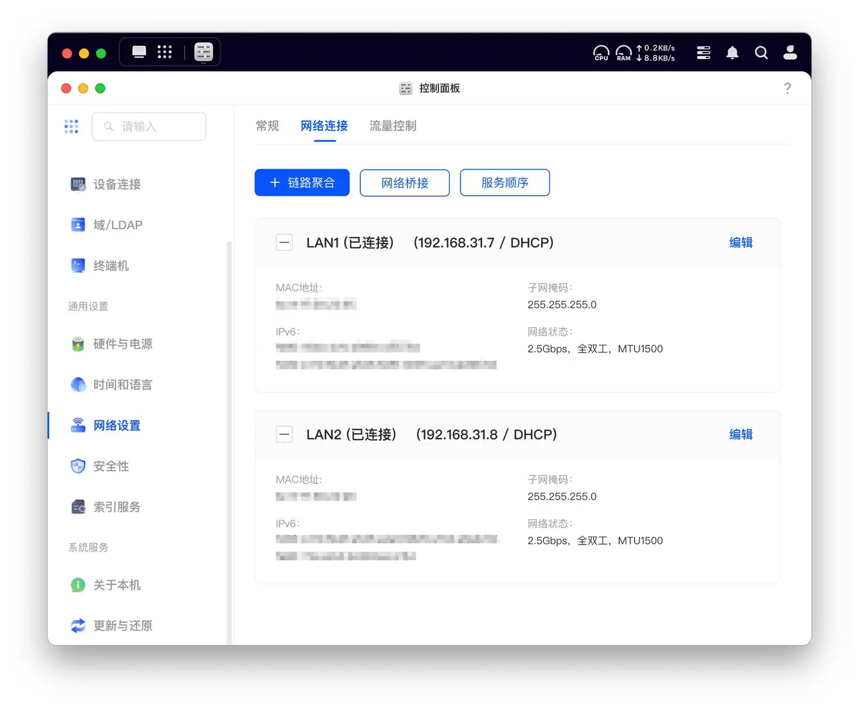Click LAN1 header IP 192.168.31.7 / DHCP
This screenshot has height=708, width=859.
[x=484, y=243]
